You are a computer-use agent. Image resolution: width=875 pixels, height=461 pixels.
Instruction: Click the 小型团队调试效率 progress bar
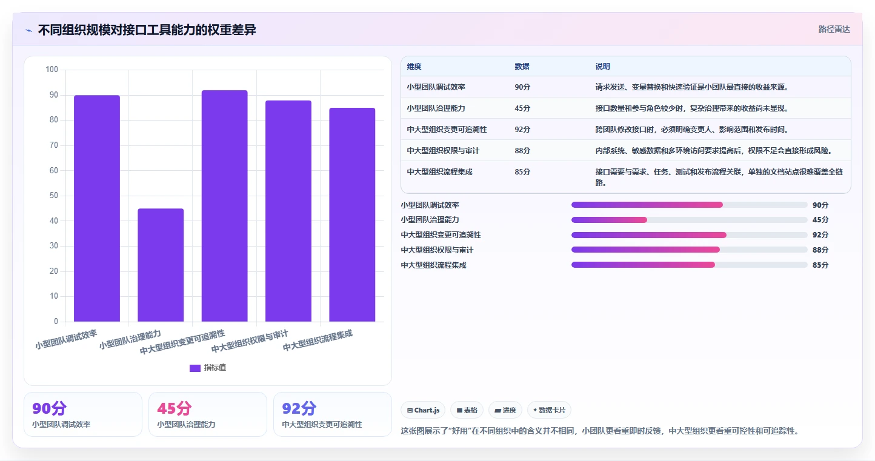pos(690,205)
